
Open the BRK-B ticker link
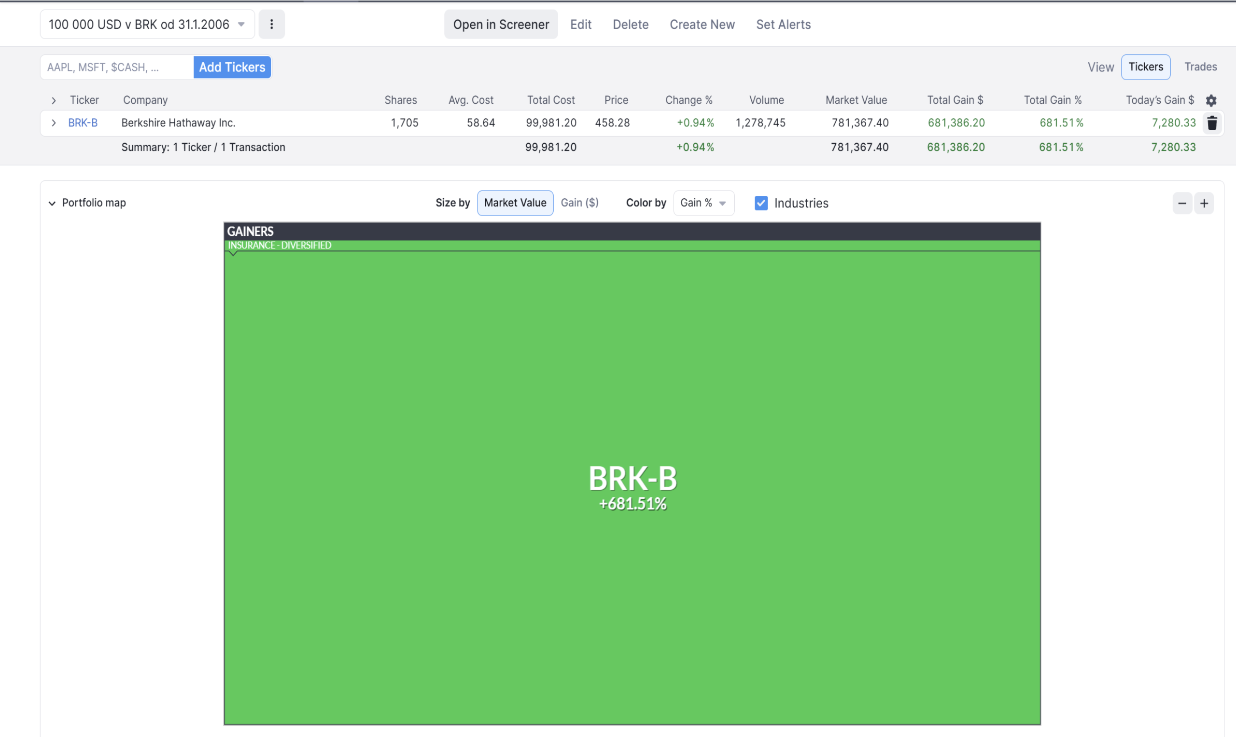tap(83, 123)
